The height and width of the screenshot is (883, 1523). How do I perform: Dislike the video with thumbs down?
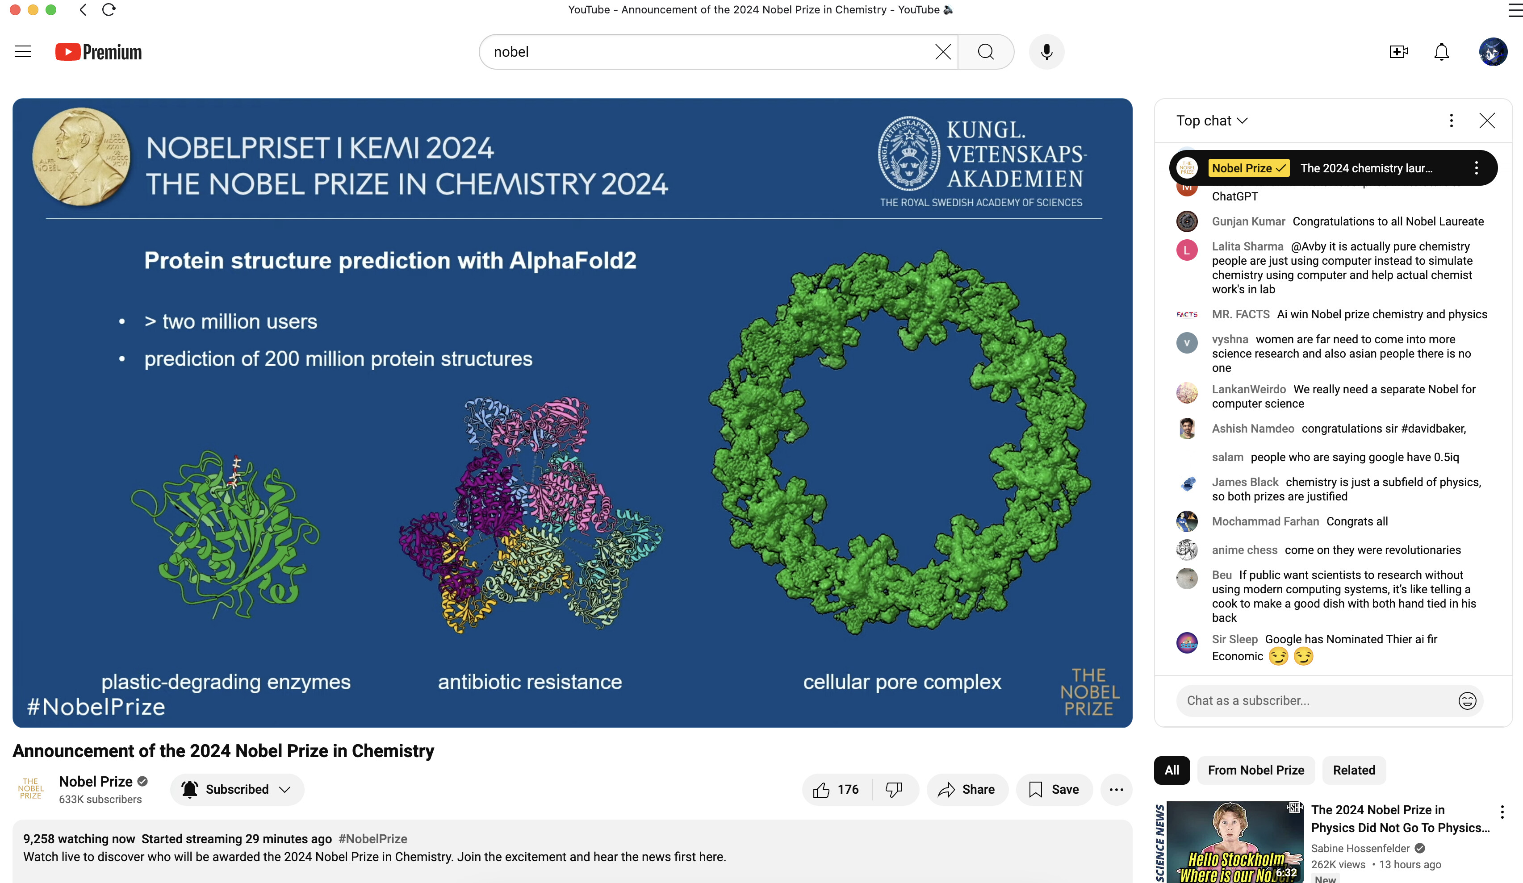[894, 789]
